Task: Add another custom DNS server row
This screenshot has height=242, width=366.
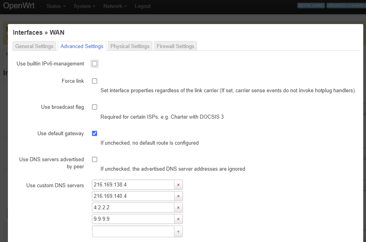Action: [x=178, y=231]
